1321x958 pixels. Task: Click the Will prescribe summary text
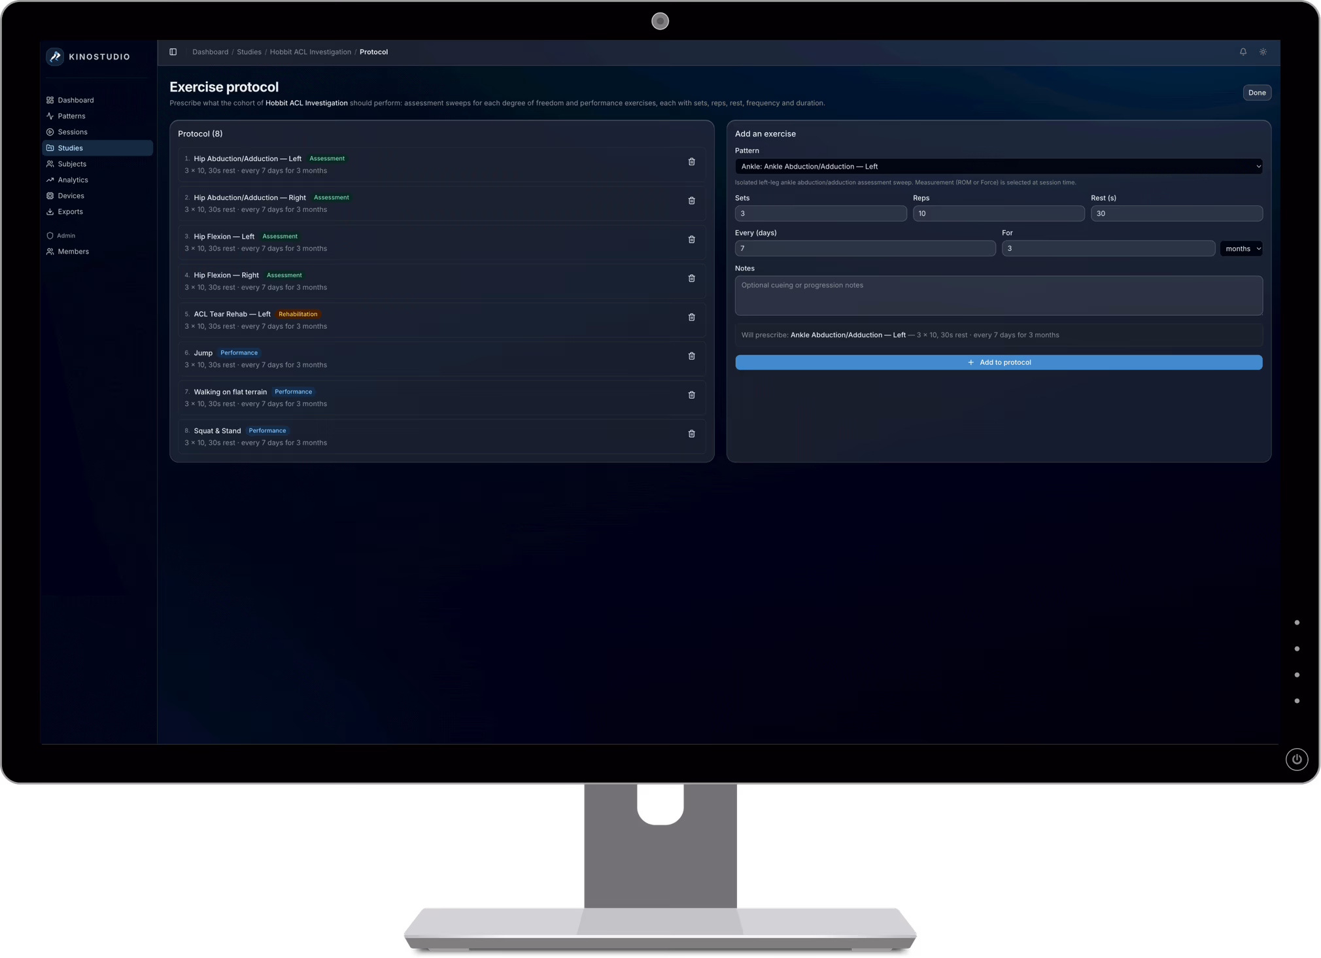click(x=900, y=335)
